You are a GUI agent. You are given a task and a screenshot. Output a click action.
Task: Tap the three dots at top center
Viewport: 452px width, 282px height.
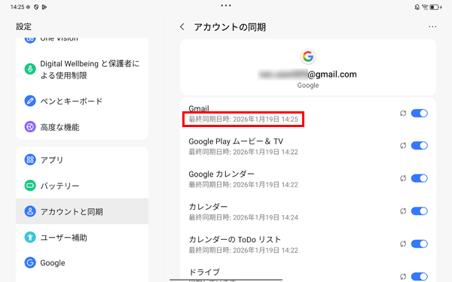(x=226, y=5)
